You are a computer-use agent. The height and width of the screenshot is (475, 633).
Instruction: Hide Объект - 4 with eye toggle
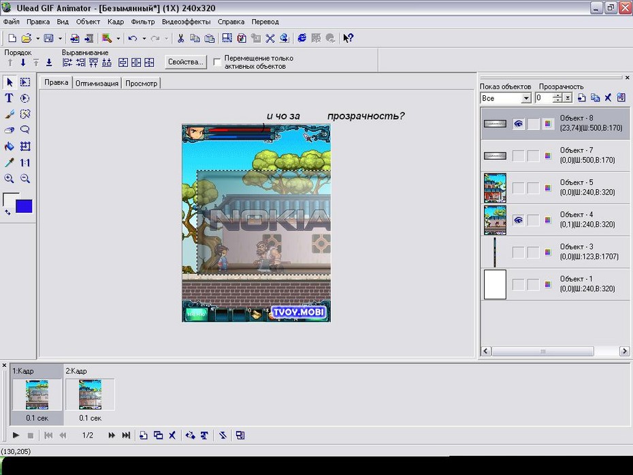(x=519, y=220)
